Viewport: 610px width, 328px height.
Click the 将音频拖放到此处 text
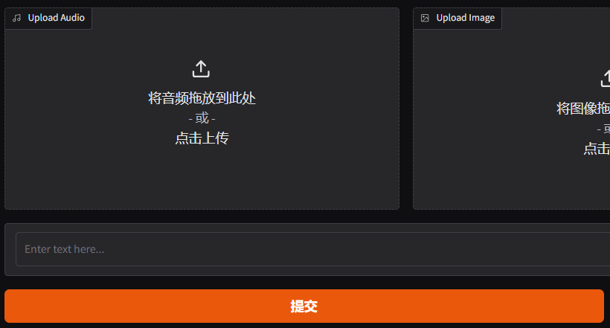[202, 98]
